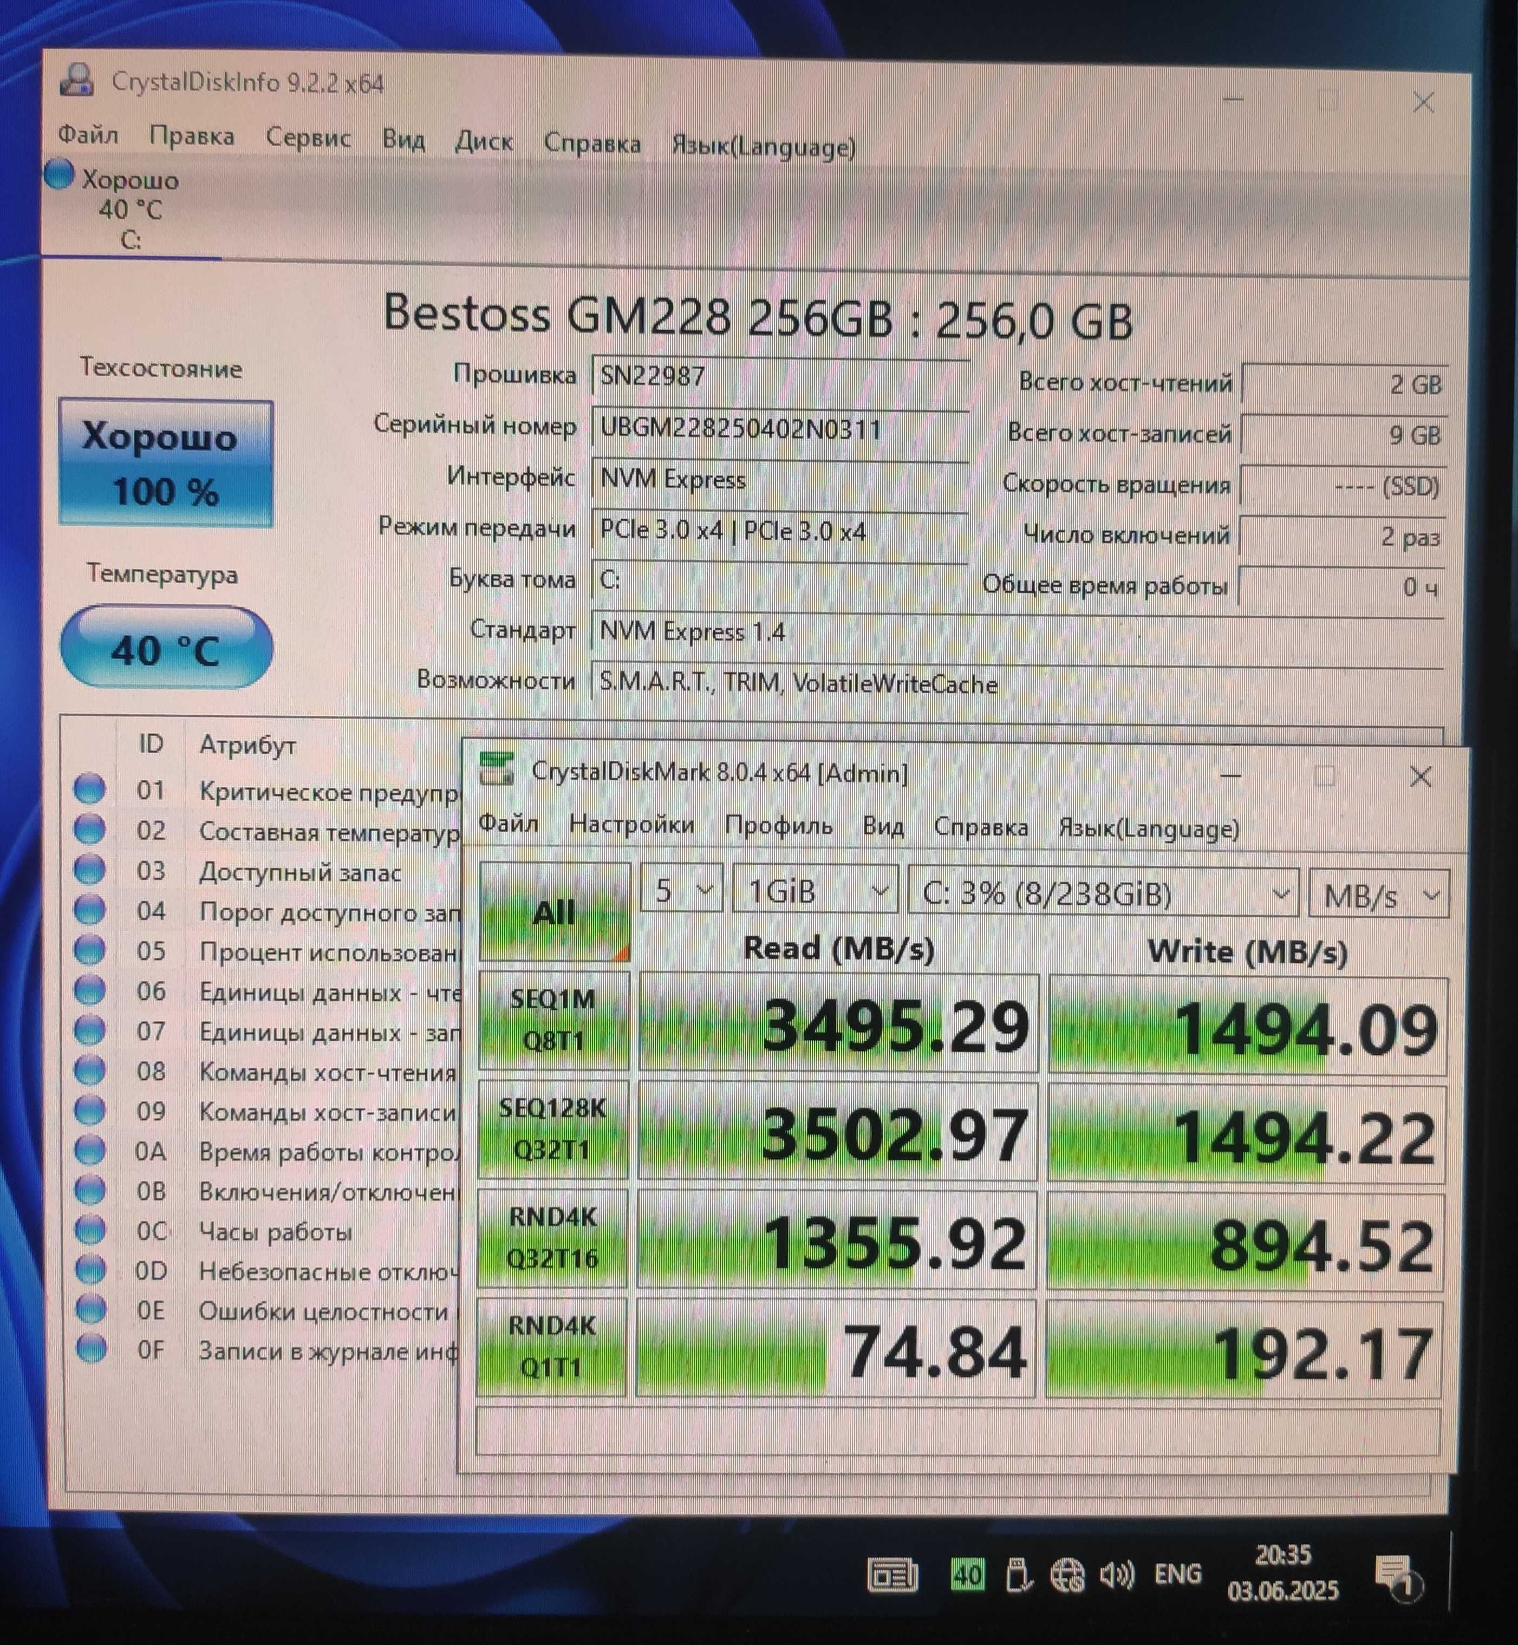Click status circle of attribute 08
This screenshot has height=1645, width=1518.
tap(89, 1069)
